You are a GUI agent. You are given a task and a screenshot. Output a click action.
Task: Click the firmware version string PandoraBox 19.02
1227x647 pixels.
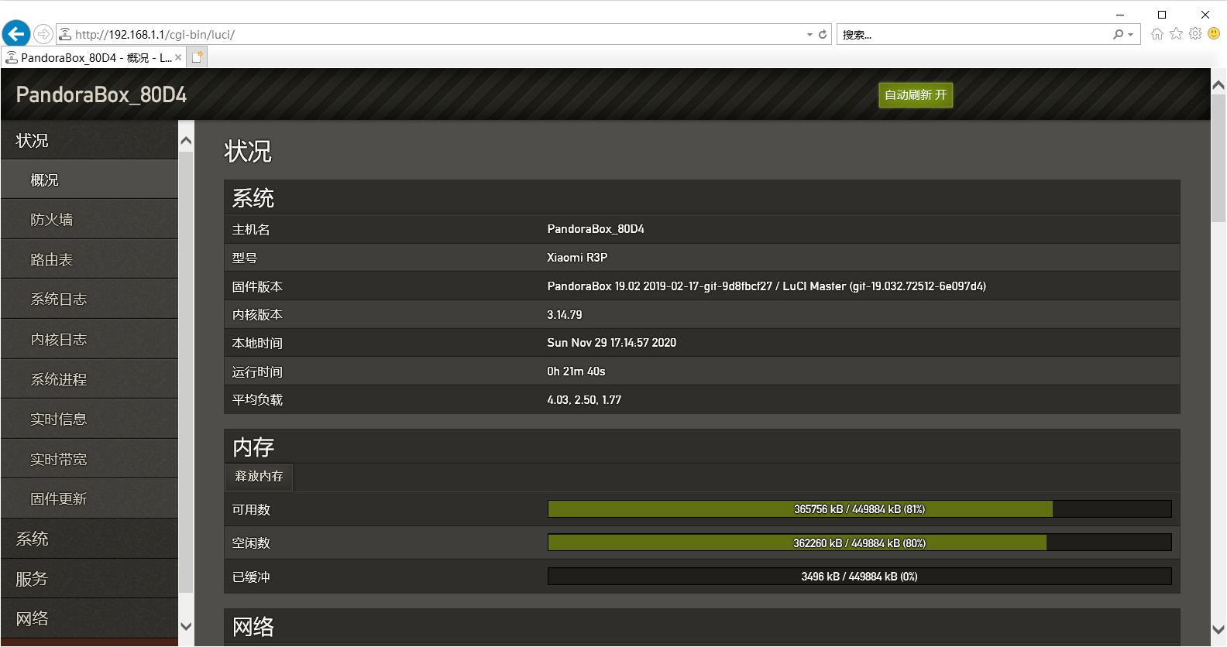tap(766, 286)
